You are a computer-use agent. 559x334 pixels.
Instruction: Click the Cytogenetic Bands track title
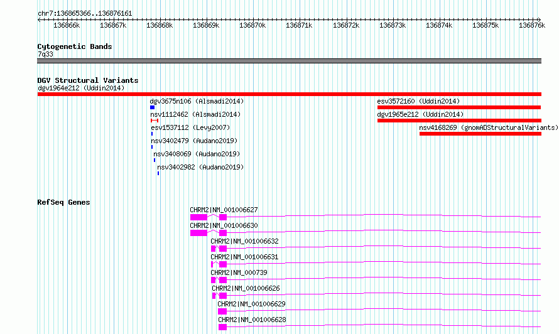pyautogui.click(x=75, y=46)
